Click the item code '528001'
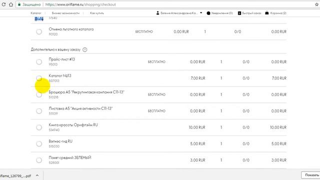Viewport: 320px width, 180px height. point(54,163)
